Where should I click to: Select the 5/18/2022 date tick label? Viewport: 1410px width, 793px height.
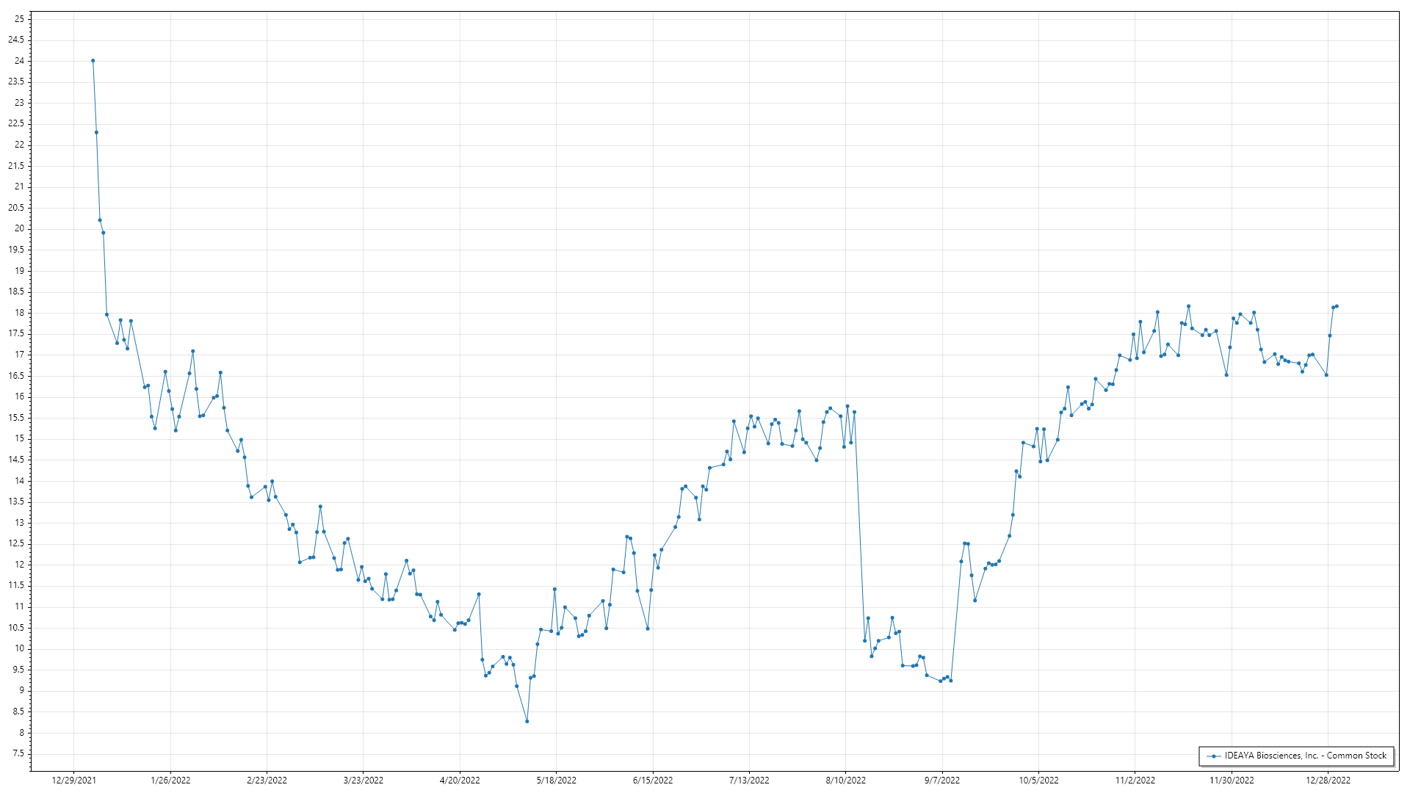pos(556,780)
